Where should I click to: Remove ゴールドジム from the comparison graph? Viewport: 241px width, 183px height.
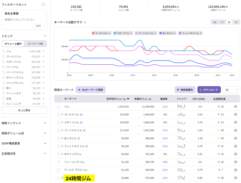pos(110,33)
